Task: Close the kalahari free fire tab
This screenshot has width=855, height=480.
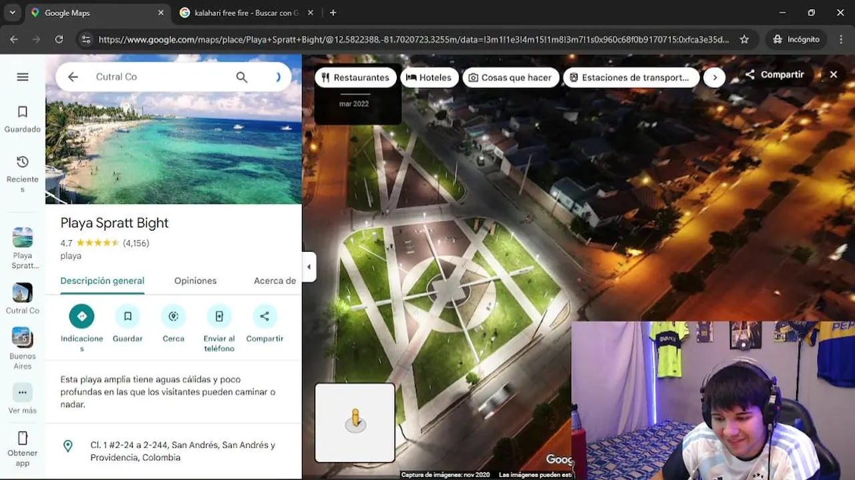Action: pos(312,13)
